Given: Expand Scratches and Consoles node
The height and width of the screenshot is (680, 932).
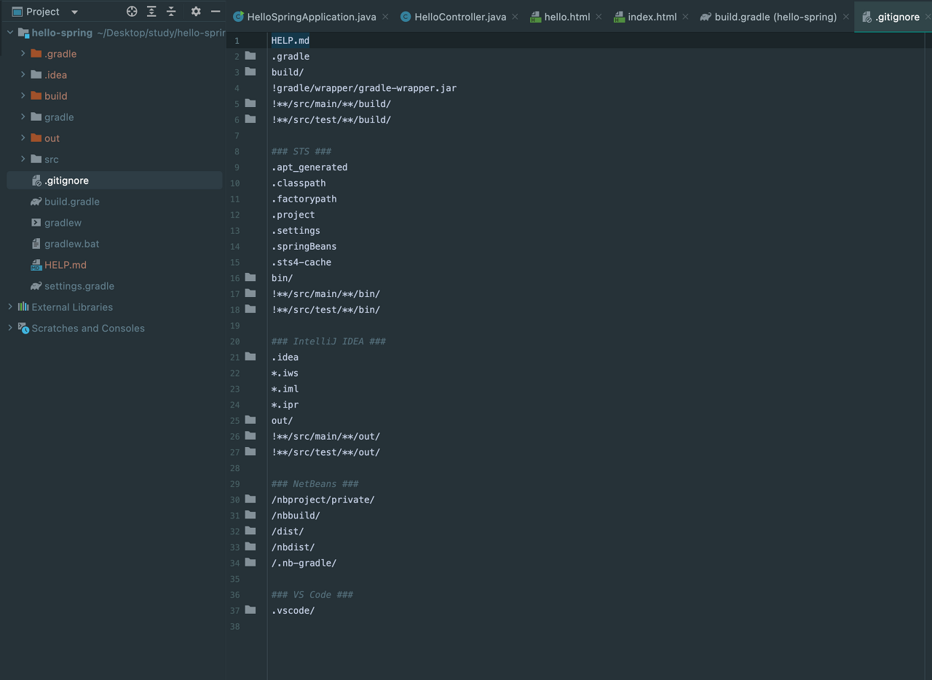Looking at the screenshot, I should [10, 328].
